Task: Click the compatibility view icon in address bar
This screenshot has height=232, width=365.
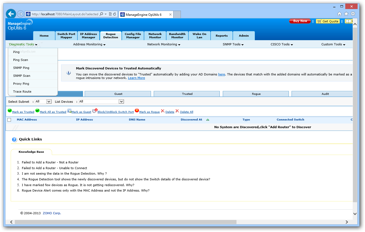Action: coord(110,14)
